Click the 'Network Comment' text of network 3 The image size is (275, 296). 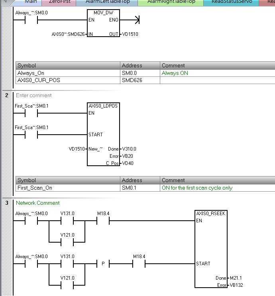[x=38, y=203]
